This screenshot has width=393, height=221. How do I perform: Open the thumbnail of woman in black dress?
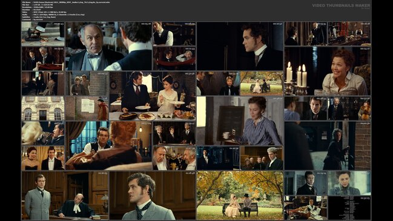click(43, 158)
